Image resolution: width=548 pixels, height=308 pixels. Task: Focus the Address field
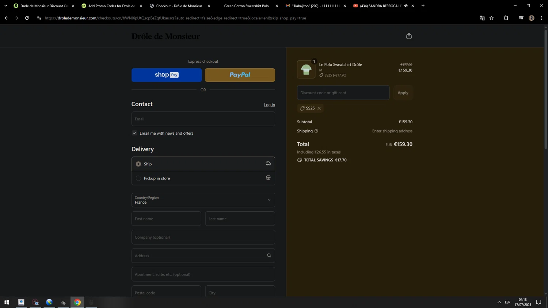[203, 256]
